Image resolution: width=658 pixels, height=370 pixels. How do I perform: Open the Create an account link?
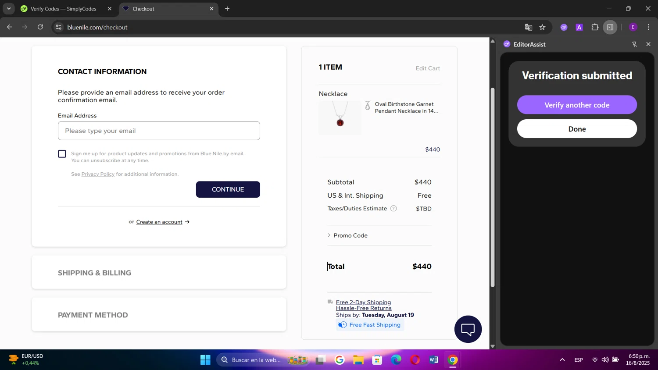tap(159, 222)
